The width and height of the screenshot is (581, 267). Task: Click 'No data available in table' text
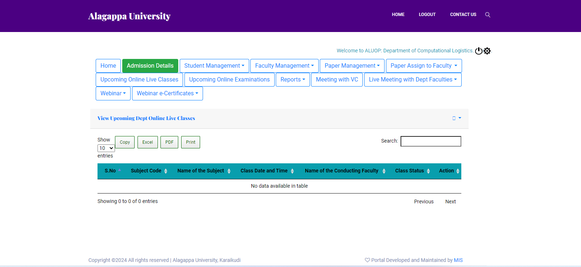(x=279, y=186)
